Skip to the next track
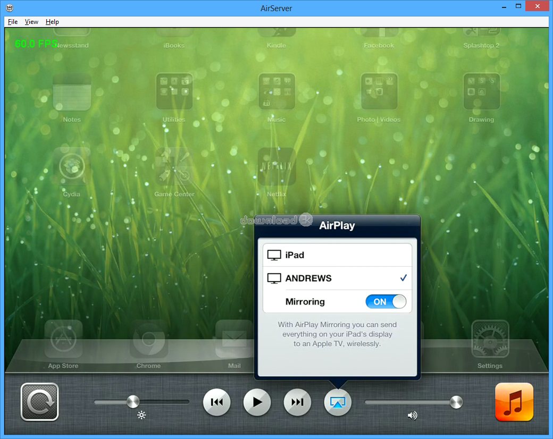 click(297, 402)
